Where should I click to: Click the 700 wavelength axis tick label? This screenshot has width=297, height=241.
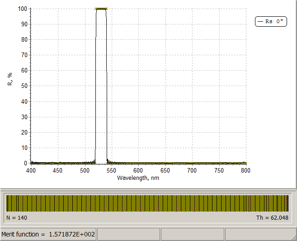tap(192, 170)
